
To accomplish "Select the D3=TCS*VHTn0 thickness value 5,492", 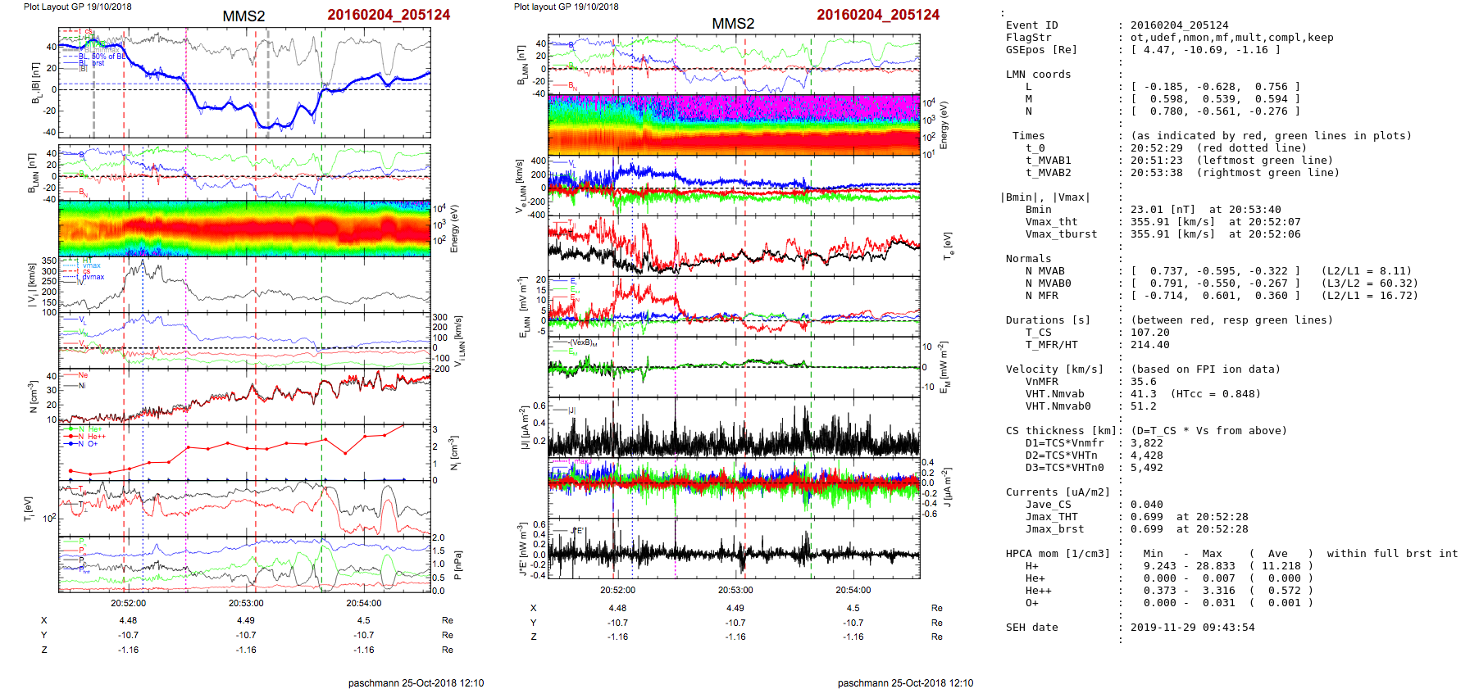I will click(1146, 468).
